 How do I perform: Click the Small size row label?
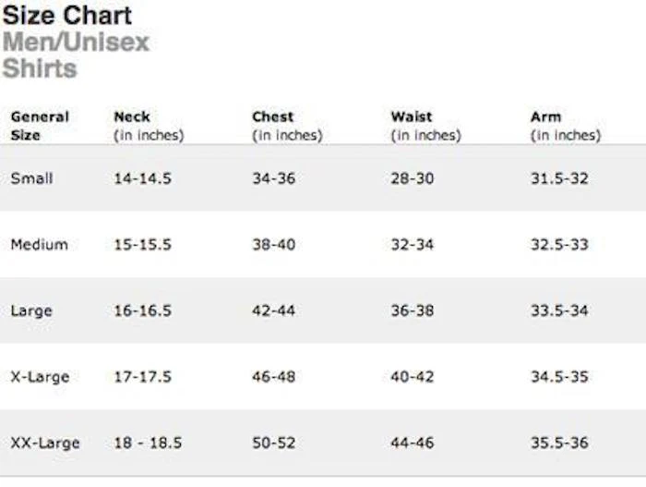click(x=31, y=178)
